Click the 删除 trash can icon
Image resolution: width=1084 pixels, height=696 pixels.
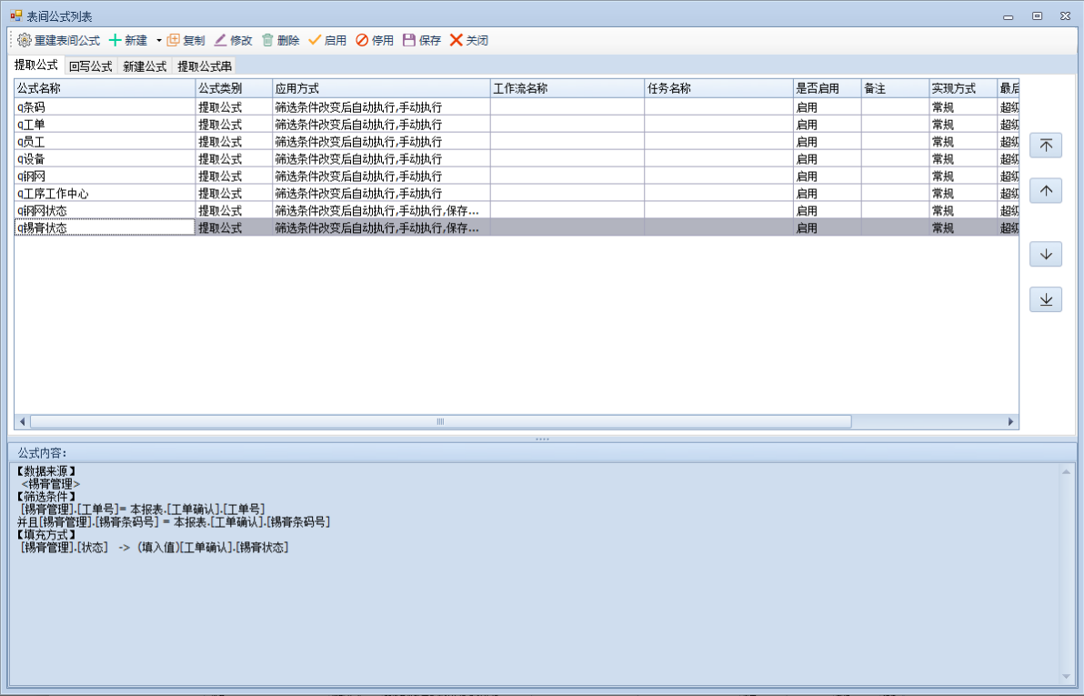267,40
